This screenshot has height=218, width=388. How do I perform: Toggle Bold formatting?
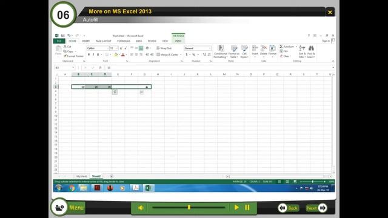[89, 54]
